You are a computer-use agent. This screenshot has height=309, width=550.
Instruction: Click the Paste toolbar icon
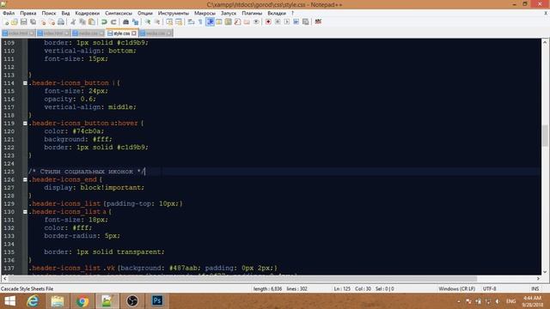pos(92,21)
